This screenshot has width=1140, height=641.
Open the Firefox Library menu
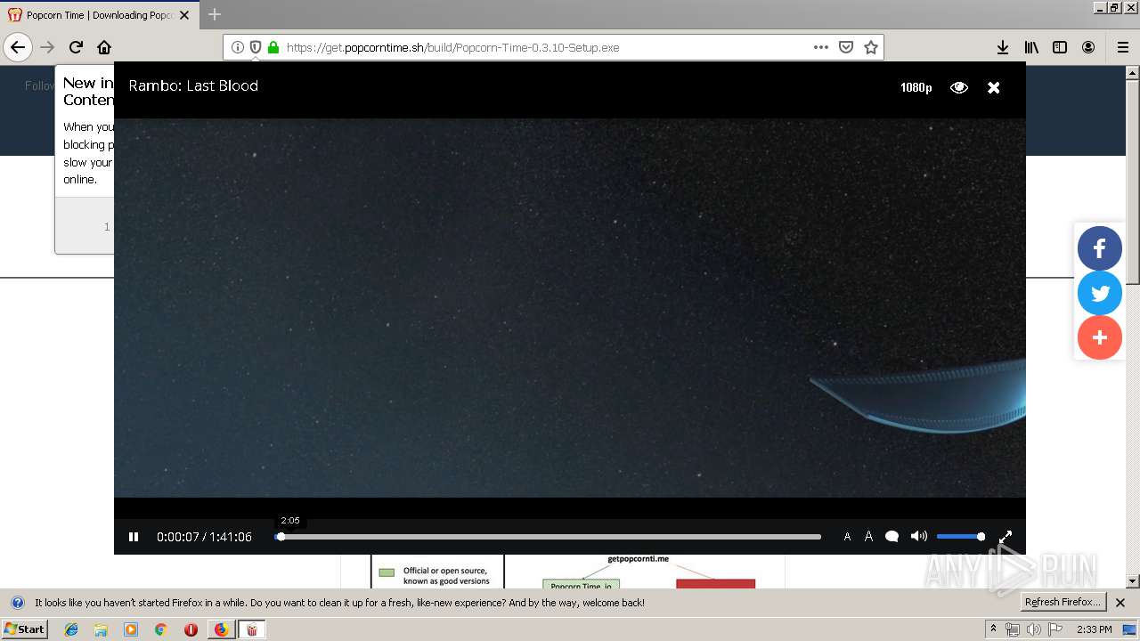coord(1031,47)
